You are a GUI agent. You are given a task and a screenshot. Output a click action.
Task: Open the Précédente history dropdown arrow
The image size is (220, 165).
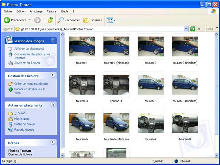tap(30, 20)
